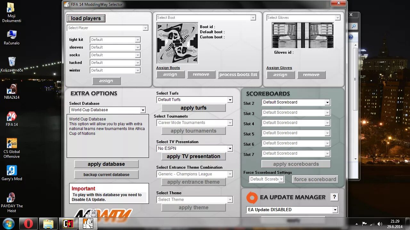Image resolution: width=410 pixels, height=230 pixels.
Task: Open Moji Dokumenti desktop icon
Action: pos(12,13)
